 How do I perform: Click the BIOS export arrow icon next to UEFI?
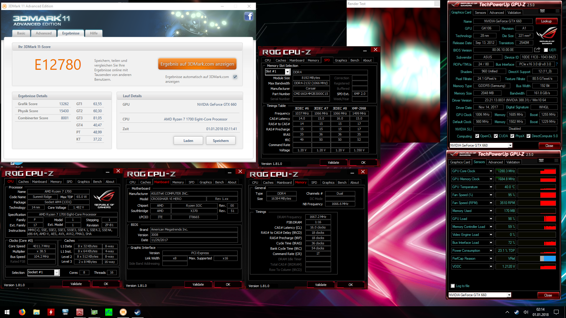click(537, 50)
